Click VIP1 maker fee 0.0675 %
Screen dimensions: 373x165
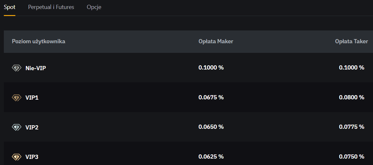pos(211,97)
